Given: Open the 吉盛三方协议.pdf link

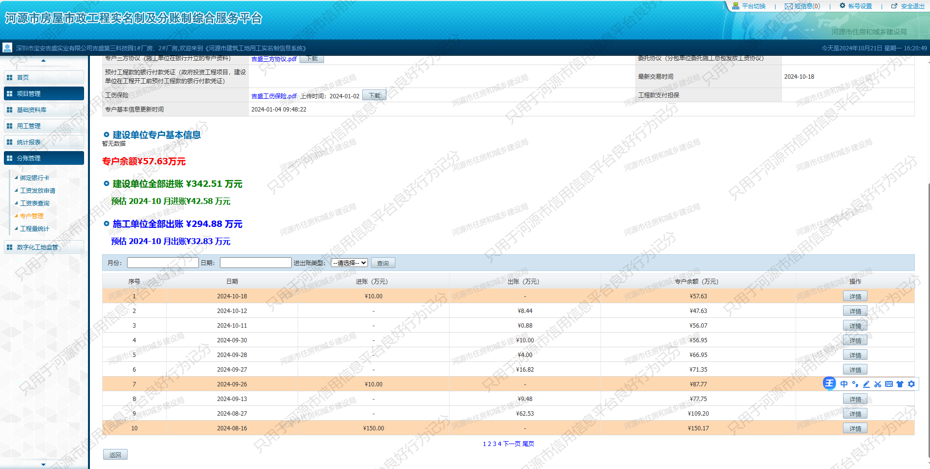Looking at the screenshot, I should (274, 59).
